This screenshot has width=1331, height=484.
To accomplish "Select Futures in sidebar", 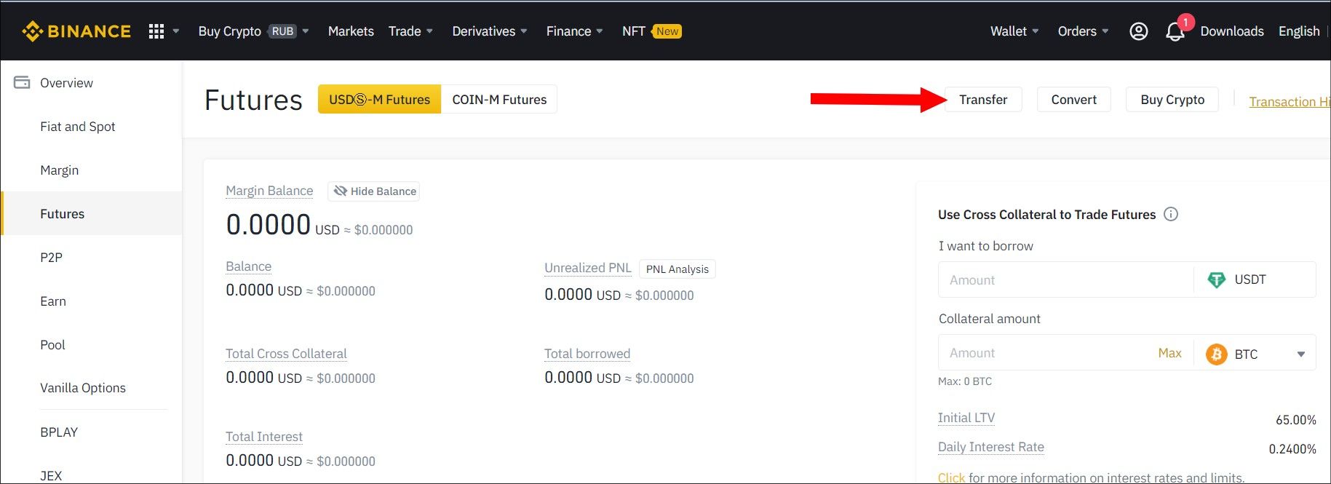I will [x=91, y=213].
